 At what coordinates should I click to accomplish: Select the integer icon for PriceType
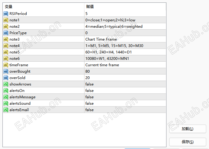tap(6, 33)
